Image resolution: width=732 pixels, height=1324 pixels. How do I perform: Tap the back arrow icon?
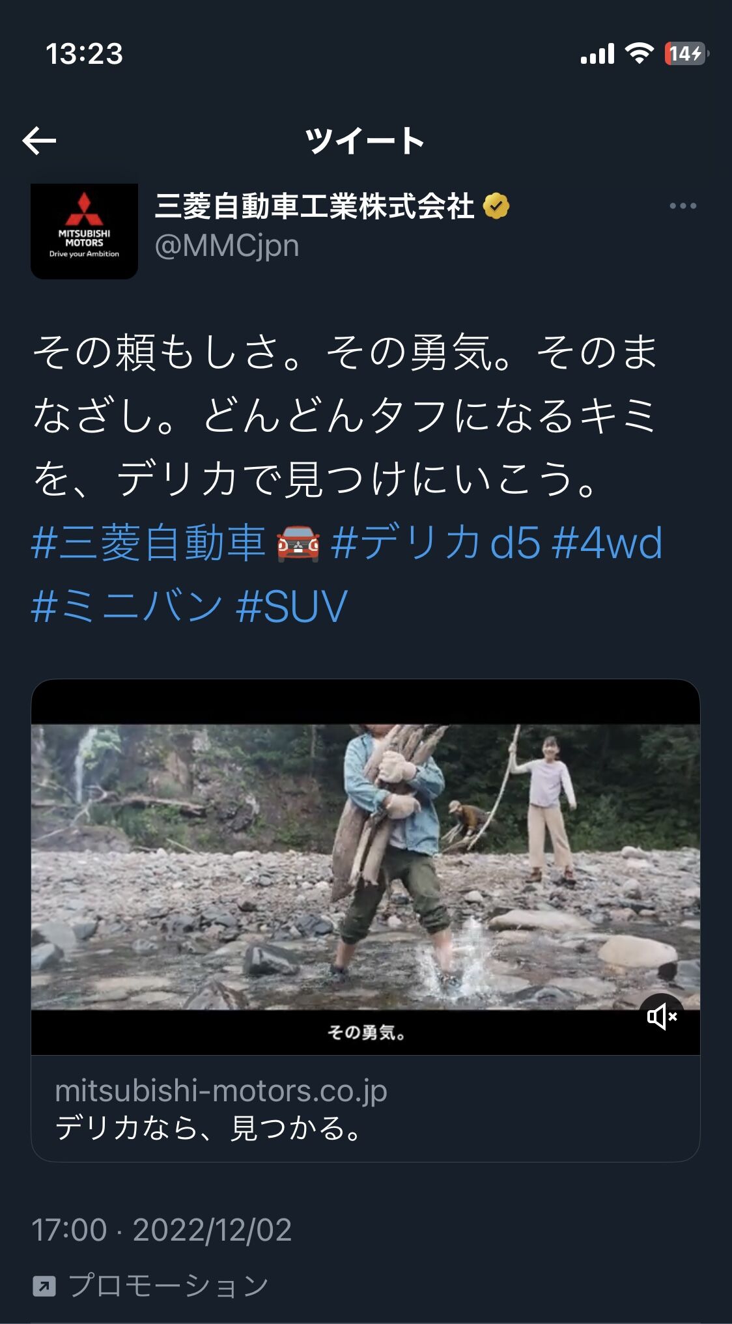click(x=39, y=141)
